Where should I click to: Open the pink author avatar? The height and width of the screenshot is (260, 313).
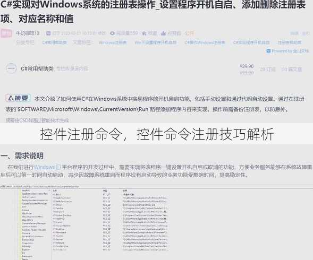(6, 33)
